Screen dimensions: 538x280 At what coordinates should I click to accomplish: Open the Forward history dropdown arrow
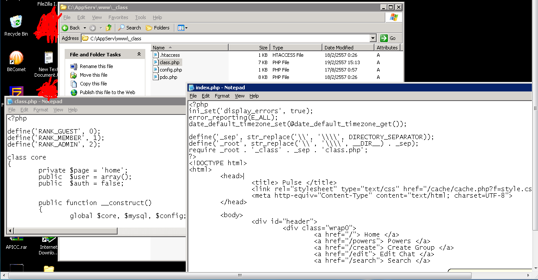(x=101, y=28)
